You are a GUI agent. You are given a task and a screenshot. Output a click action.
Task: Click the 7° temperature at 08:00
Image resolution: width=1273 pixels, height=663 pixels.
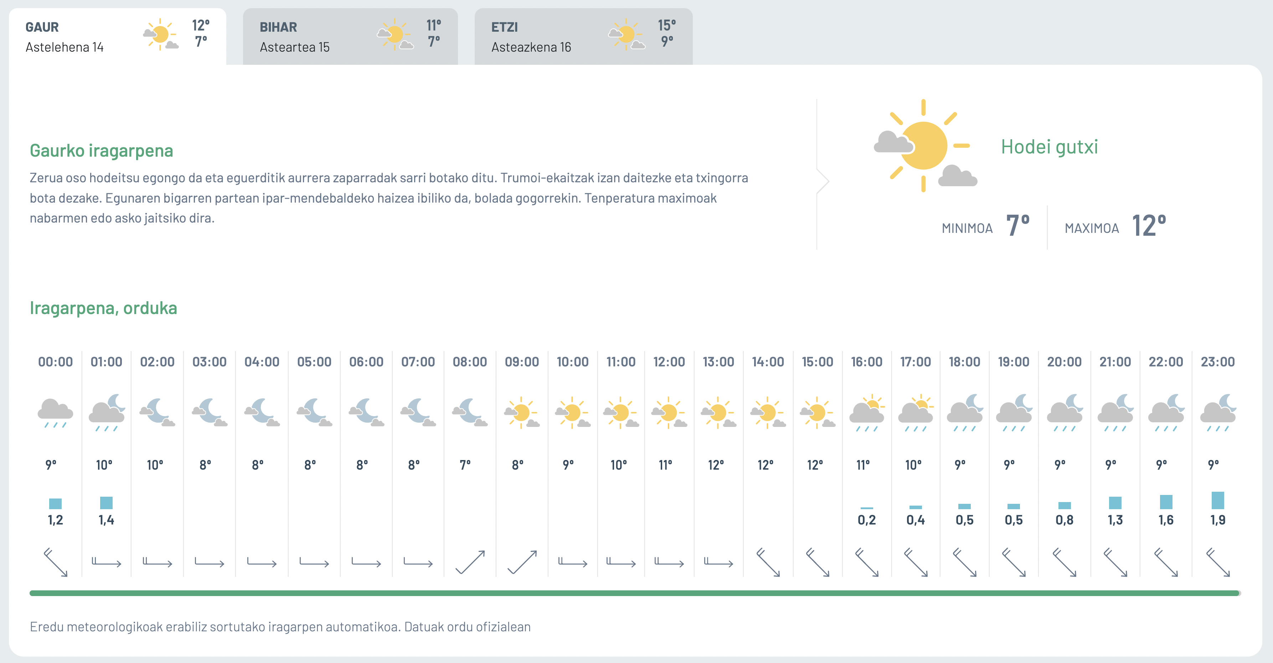coord(465,465)
